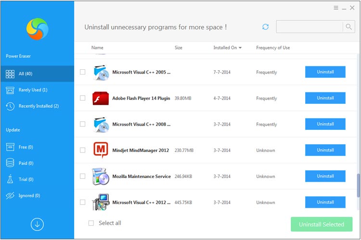Select Mozilla Maintenance Service name

click(142, 177)
